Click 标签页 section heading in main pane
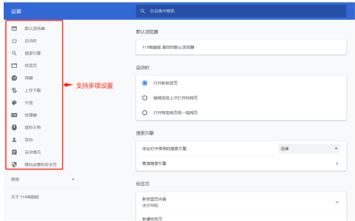 143,184
